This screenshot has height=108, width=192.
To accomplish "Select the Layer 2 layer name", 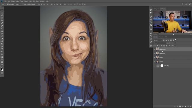I will (161, 58).
